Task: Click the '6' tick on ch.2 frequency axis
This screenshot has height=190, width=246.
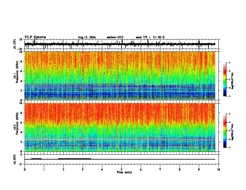Action: pos(21,122)
